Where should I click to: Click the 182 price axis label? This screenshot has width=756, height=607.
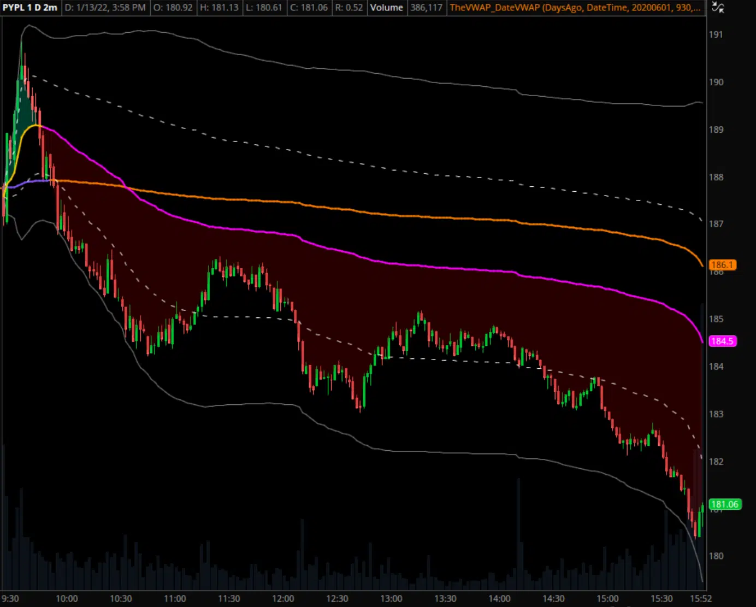coord(716,462)
